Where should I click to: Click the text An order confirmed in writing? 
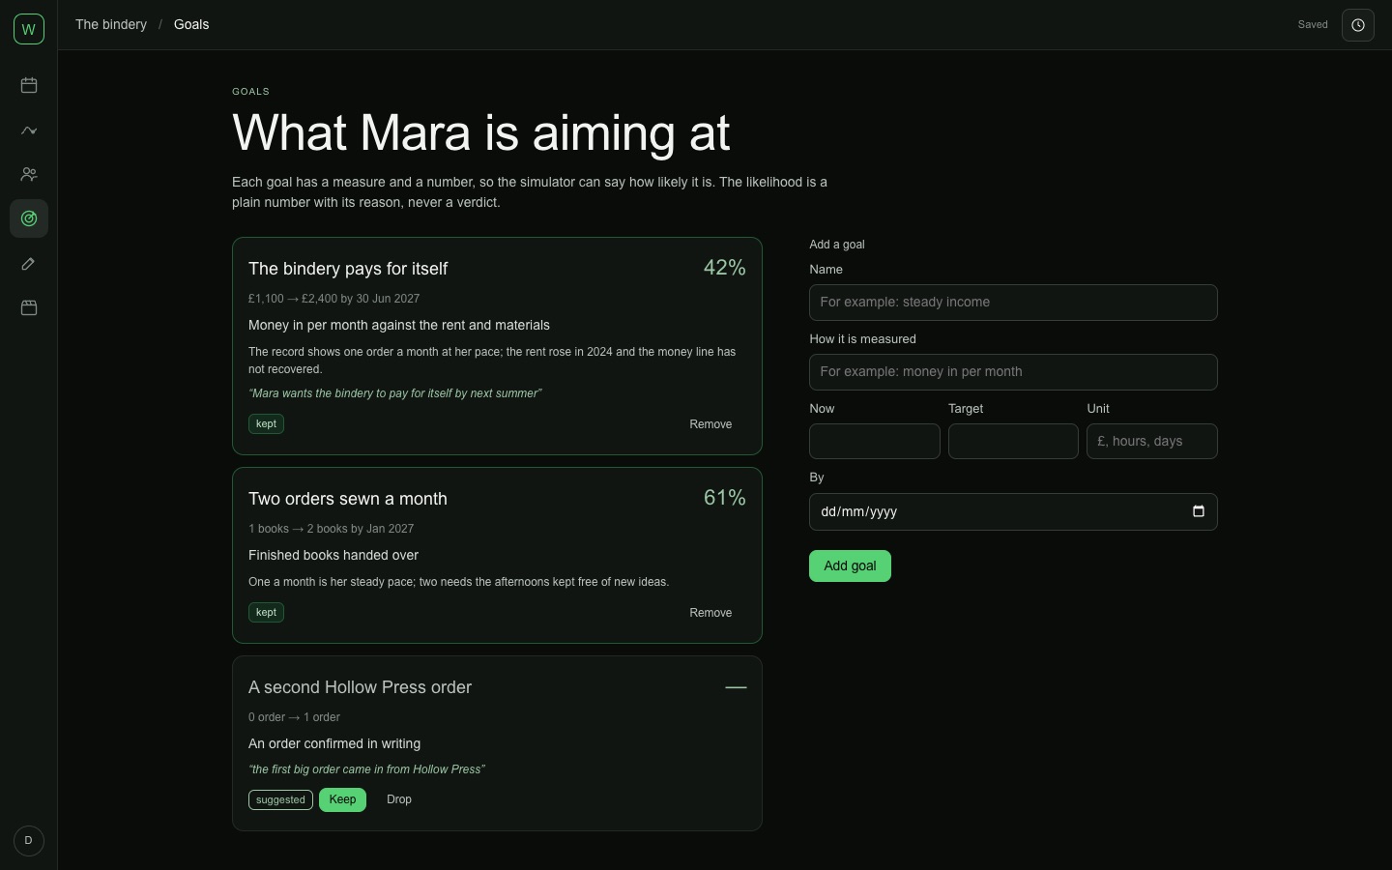pos(334,743)
